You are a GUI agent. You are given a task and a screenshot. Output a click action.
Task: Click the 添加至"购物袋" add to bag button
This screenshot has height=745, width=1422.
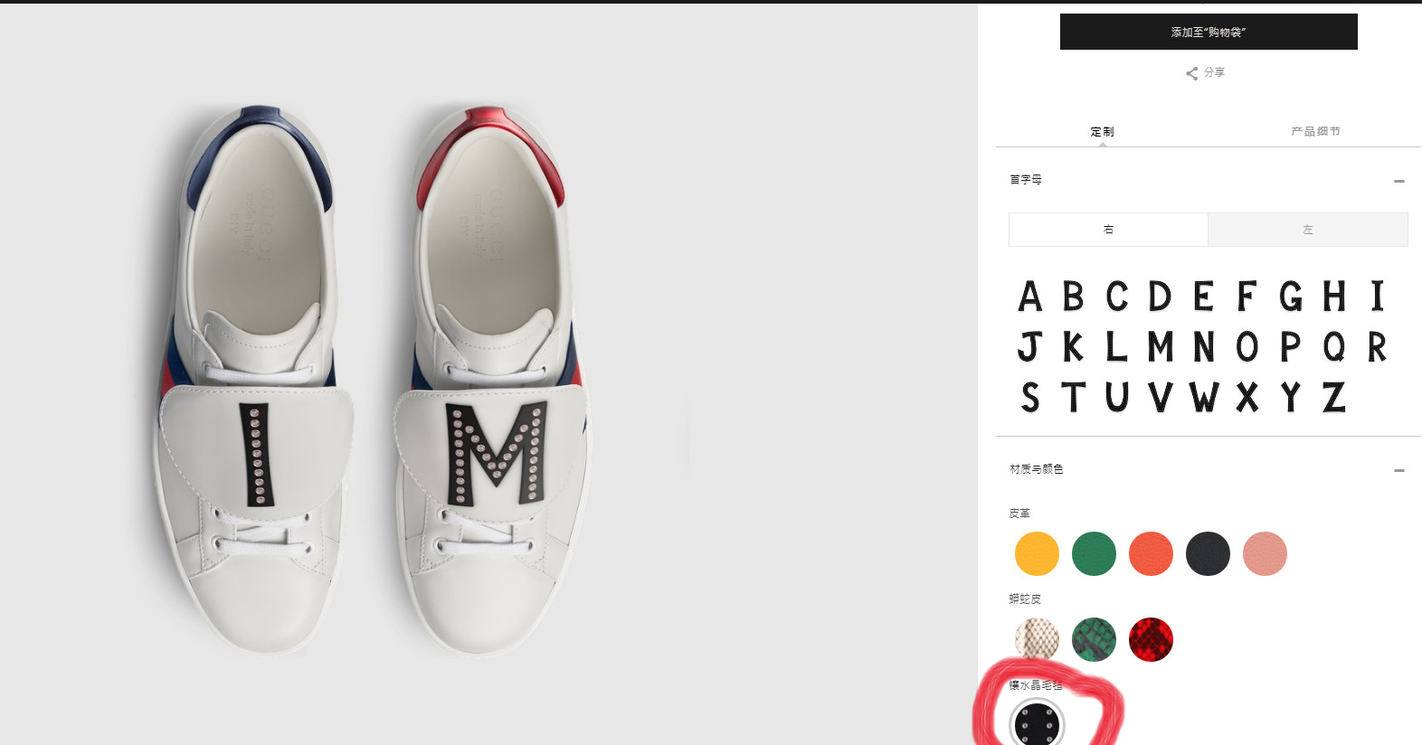(1208, 32)
